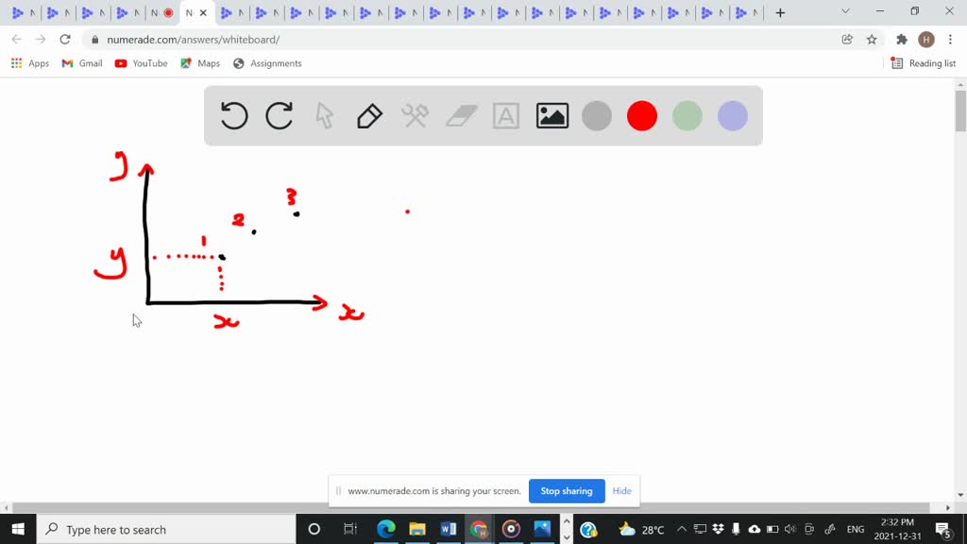This screenshot has width=967, height=544.
Task: Open the Chrome tab list chevron
Action: tap(843, 10)
